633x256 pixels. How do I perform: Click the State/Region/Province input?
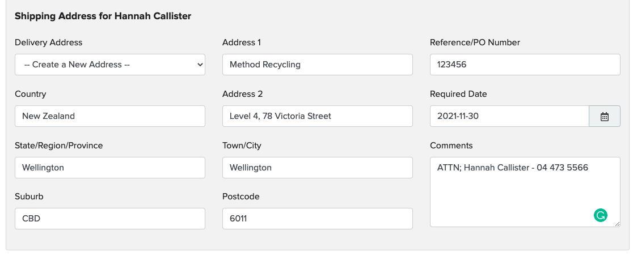110,168
